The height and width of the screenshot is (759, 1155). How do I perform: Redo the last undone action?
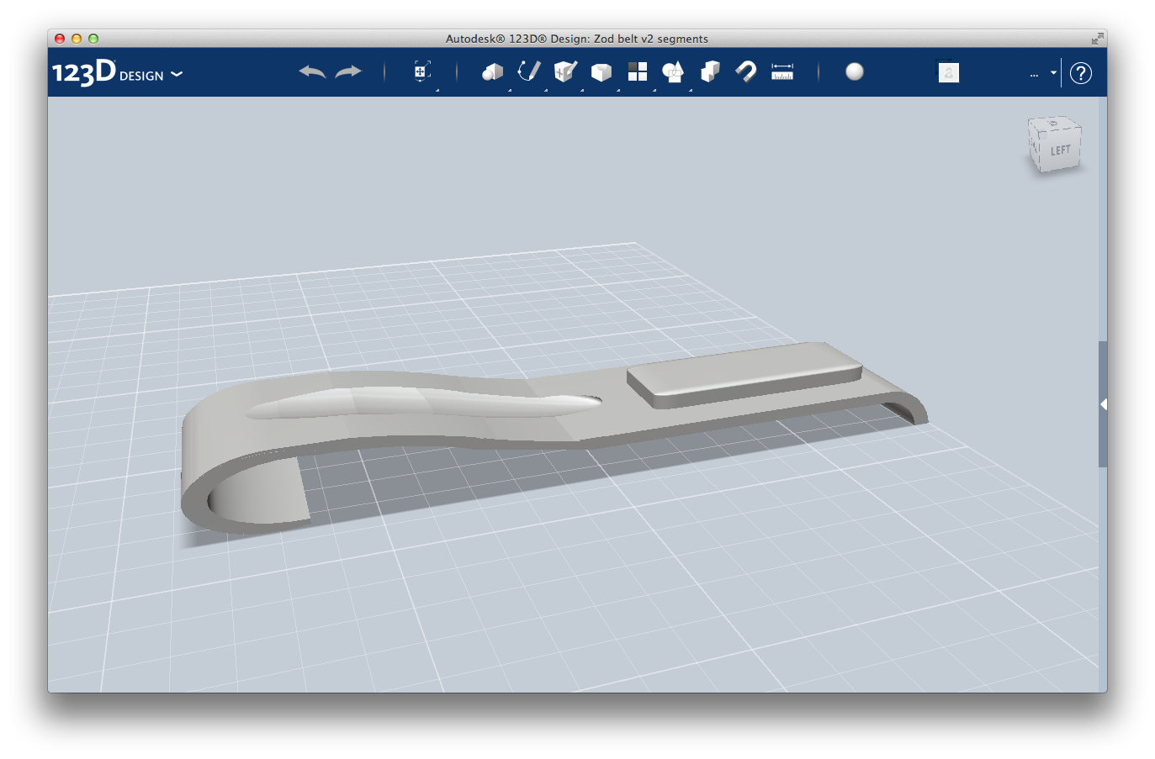pyautogui.click(x=348, y=72)
